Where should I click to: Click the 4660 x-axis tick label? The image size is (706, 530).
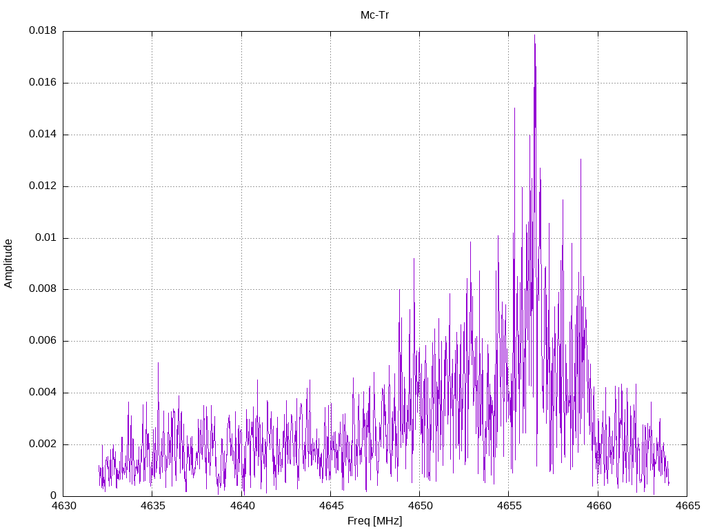[x=597, y=507]
